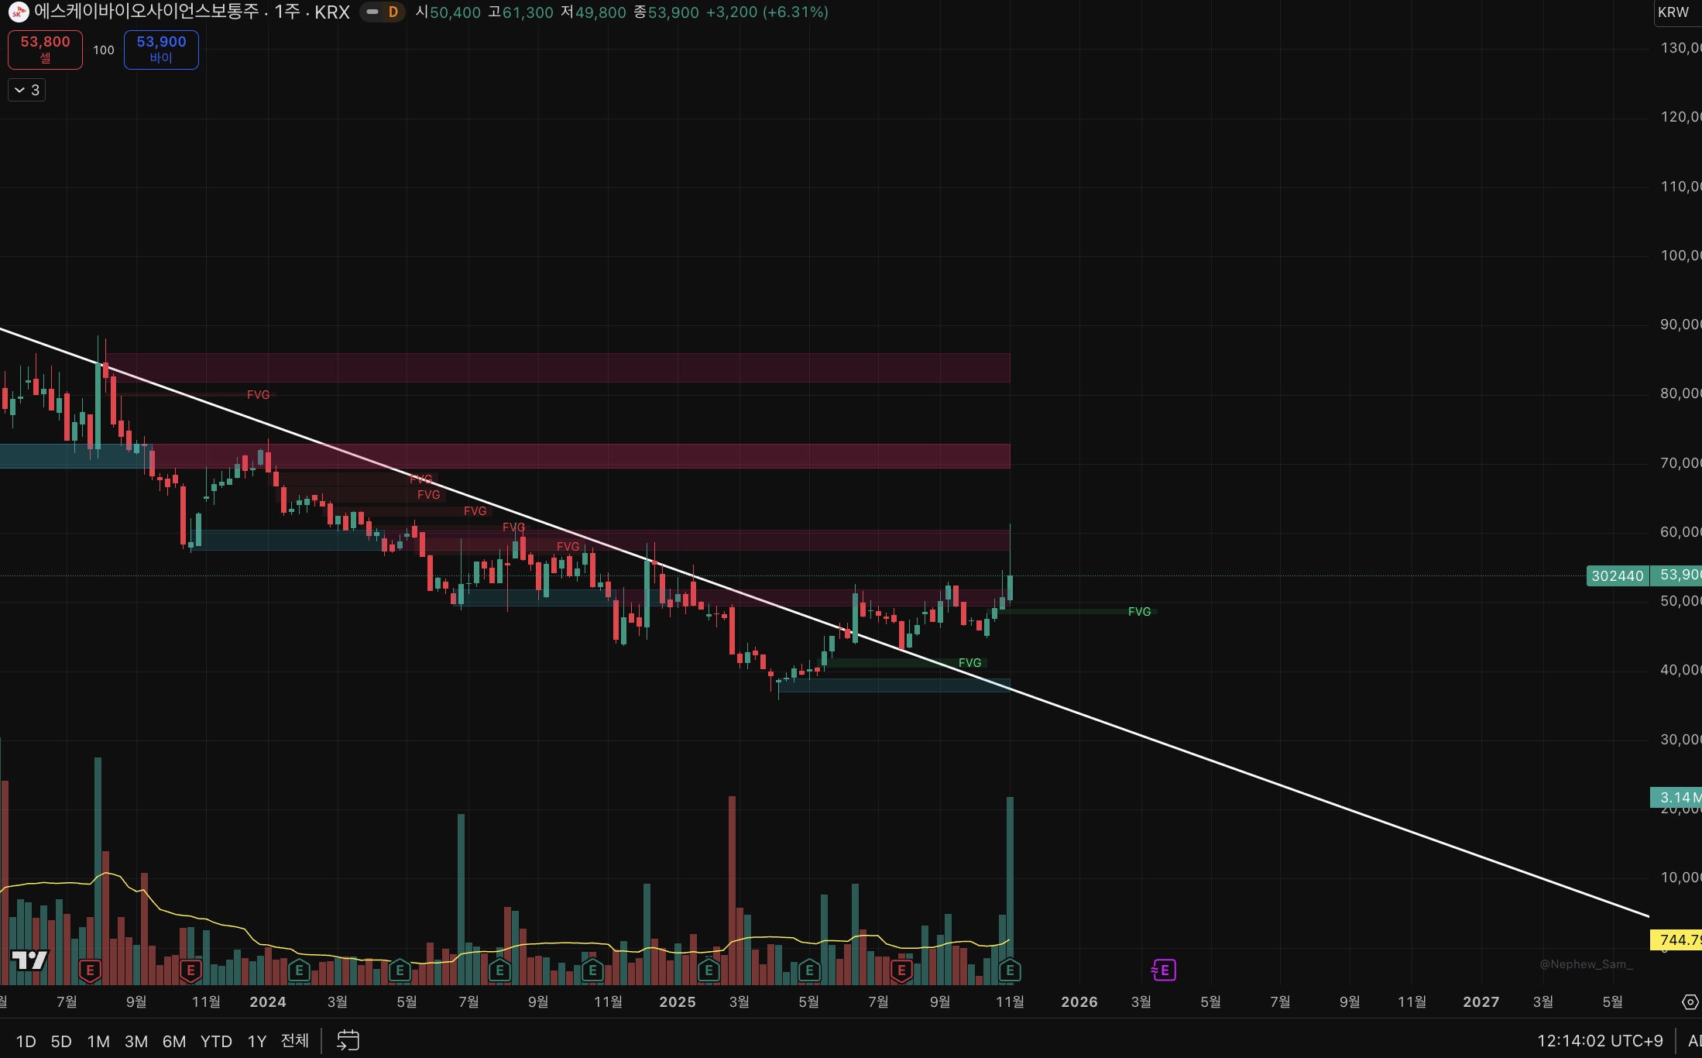This screenshot has height=1058, width=1702.
Task: Click the November 2025 earnings E badge
Action: point(1010,970)
